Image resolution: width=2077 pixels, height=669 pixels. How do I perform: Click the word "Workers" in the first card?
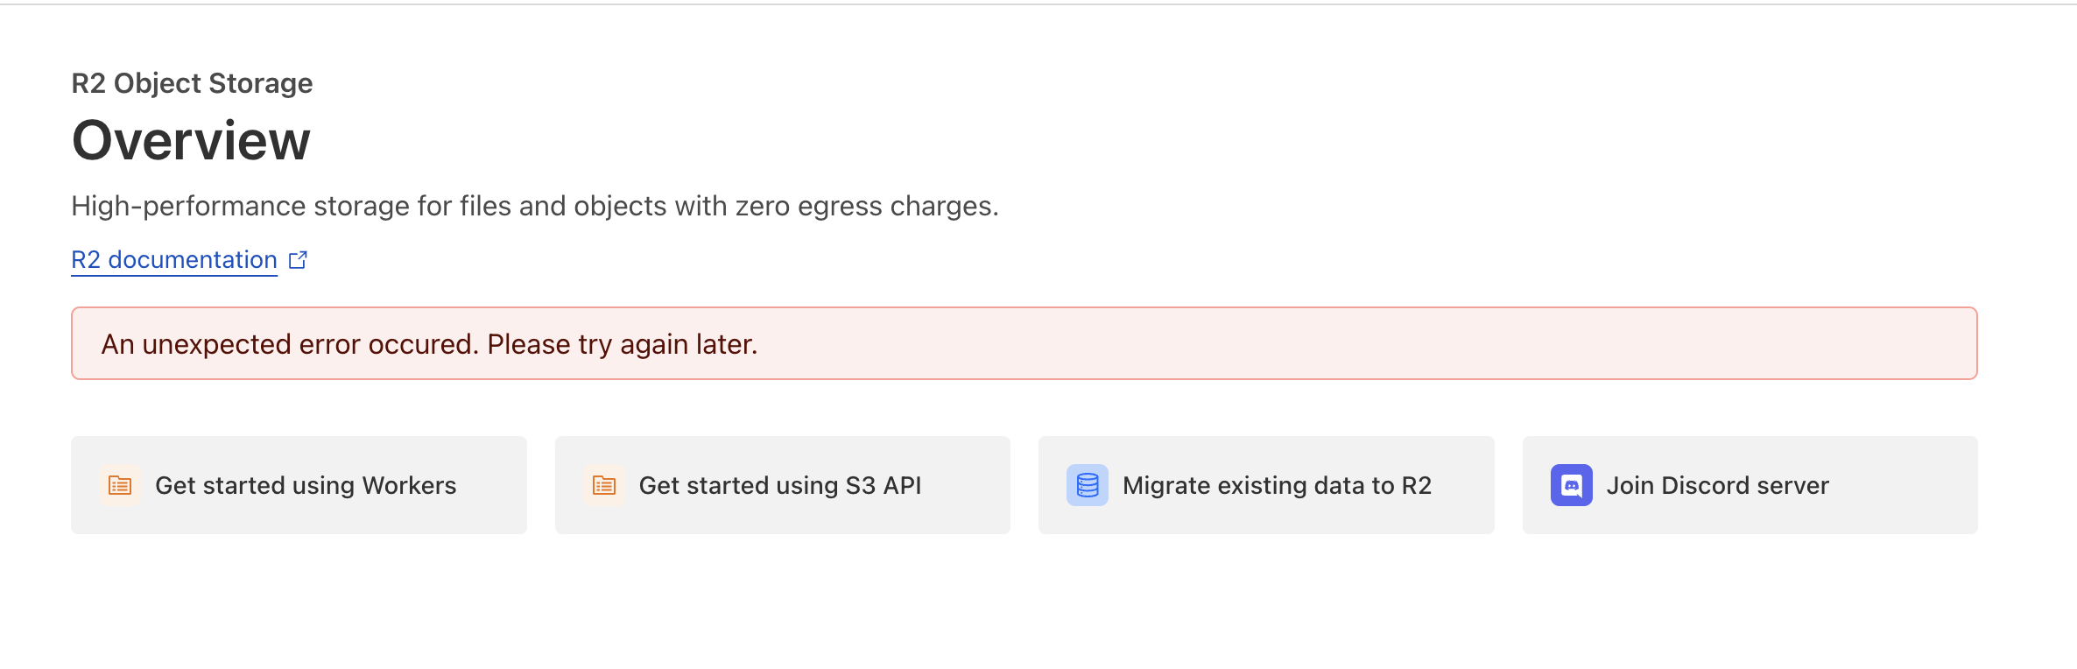pos(409,485)
